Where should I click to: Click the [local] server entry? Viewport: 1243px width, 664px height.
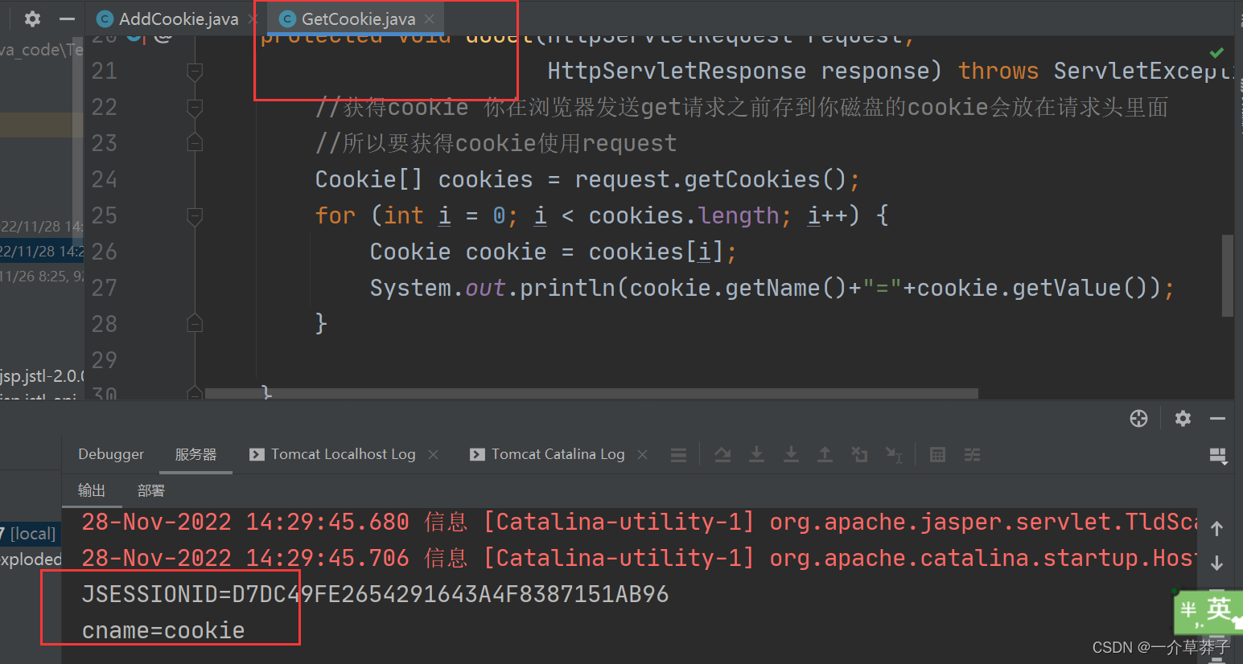coord(31,533)
